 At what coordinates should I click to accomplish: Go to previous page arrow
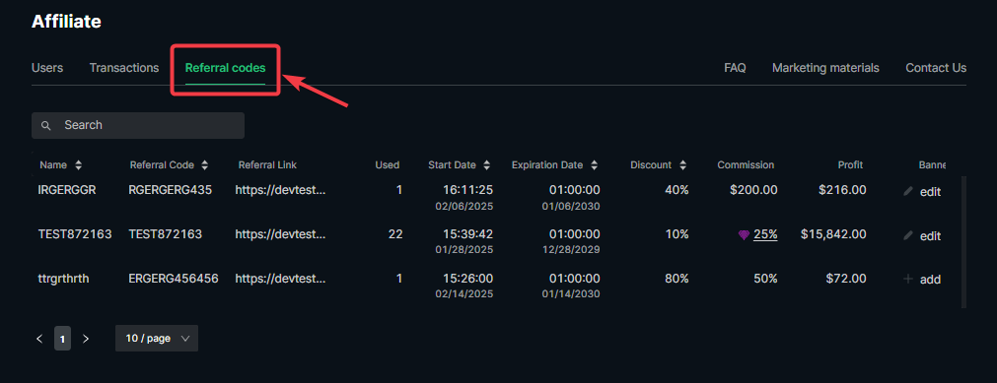coord(39,339)
